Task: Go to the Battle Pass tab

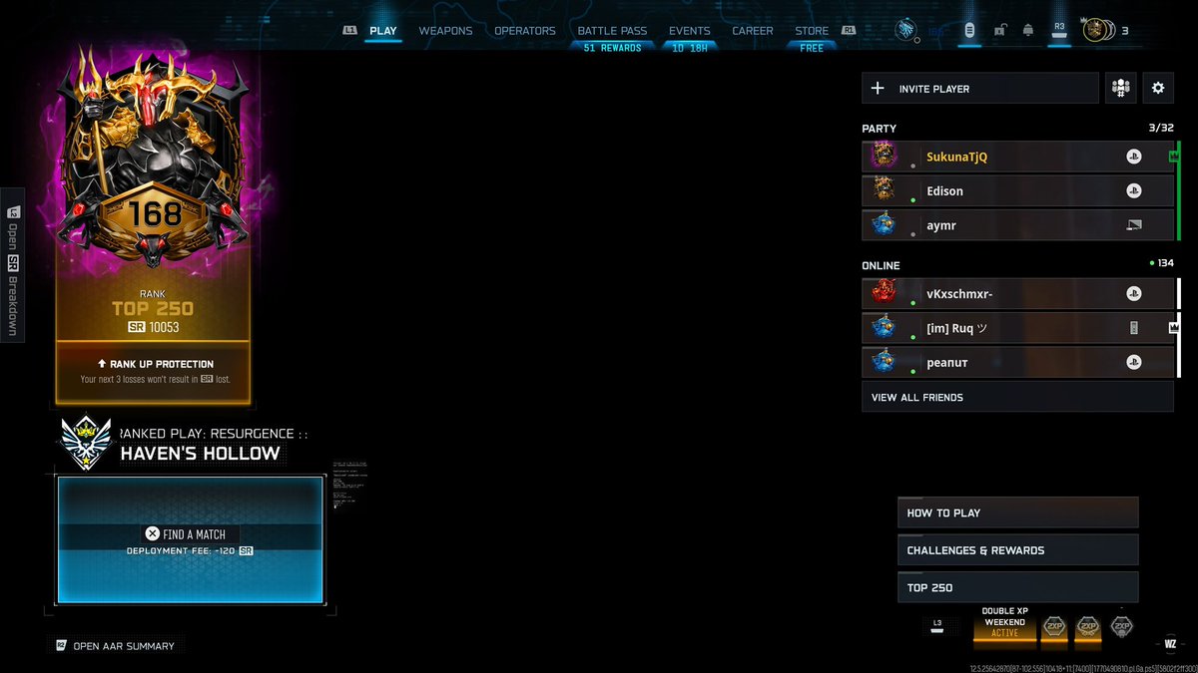Action: pos(612,31)
